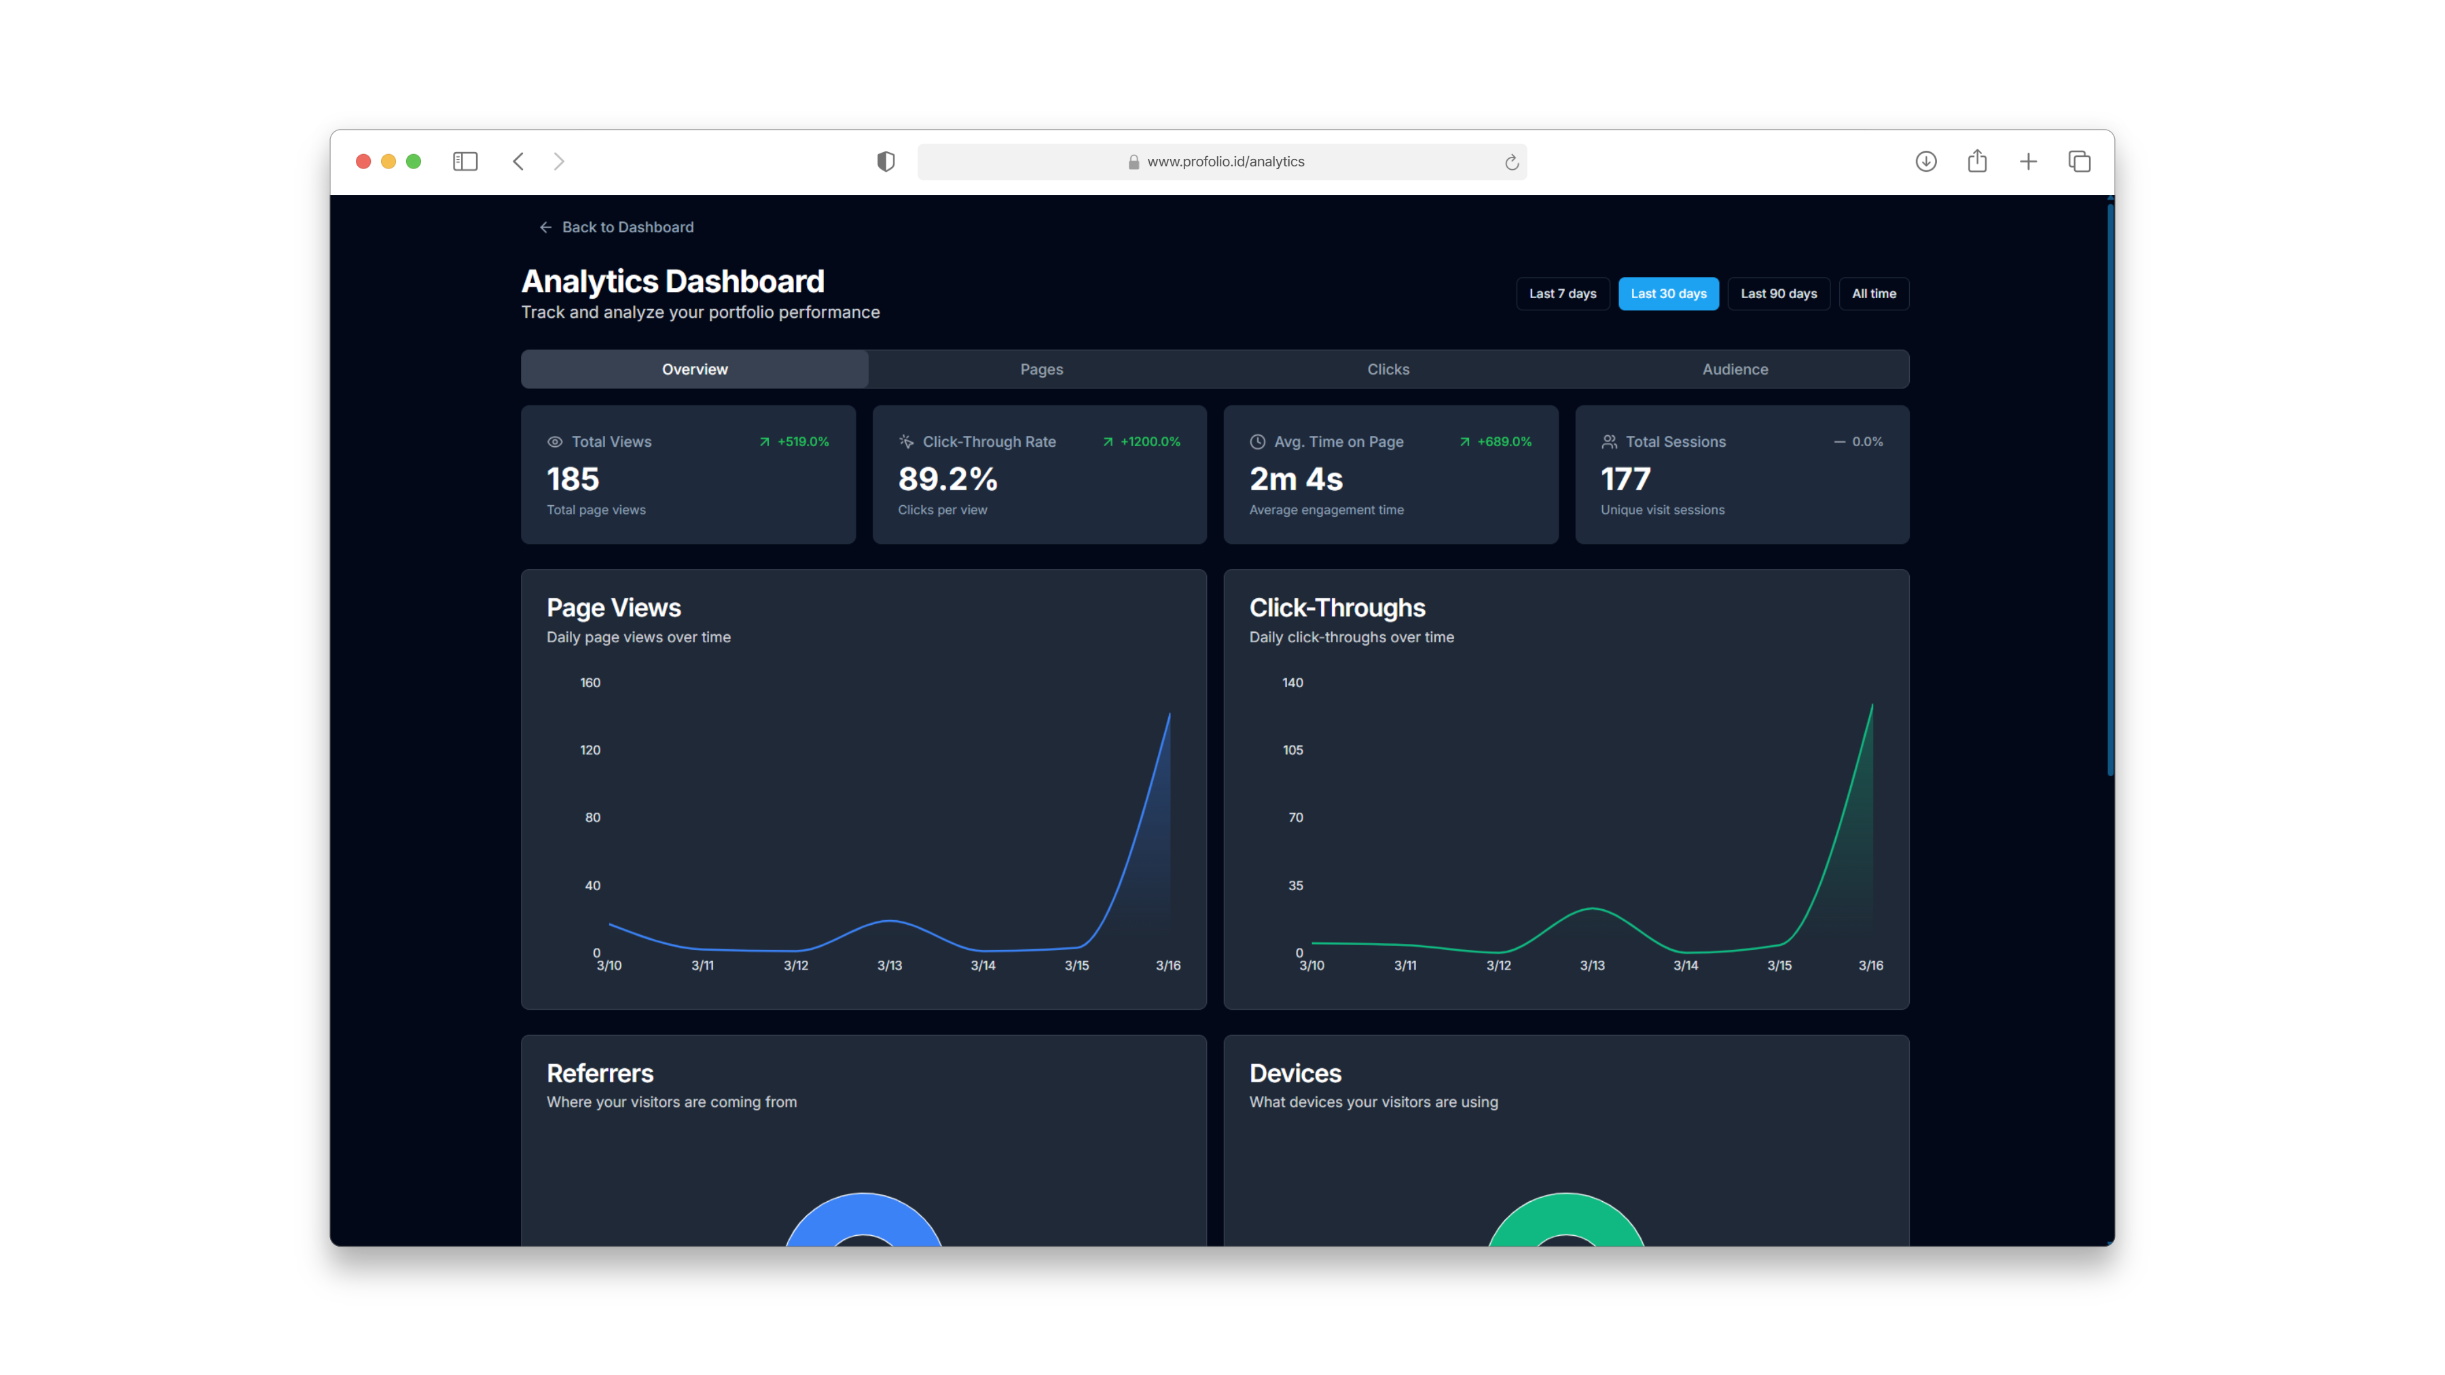Viewport: 2445px width, 1375px height.
Task: Click the Total Views stat card
Action: coord(688,475)
